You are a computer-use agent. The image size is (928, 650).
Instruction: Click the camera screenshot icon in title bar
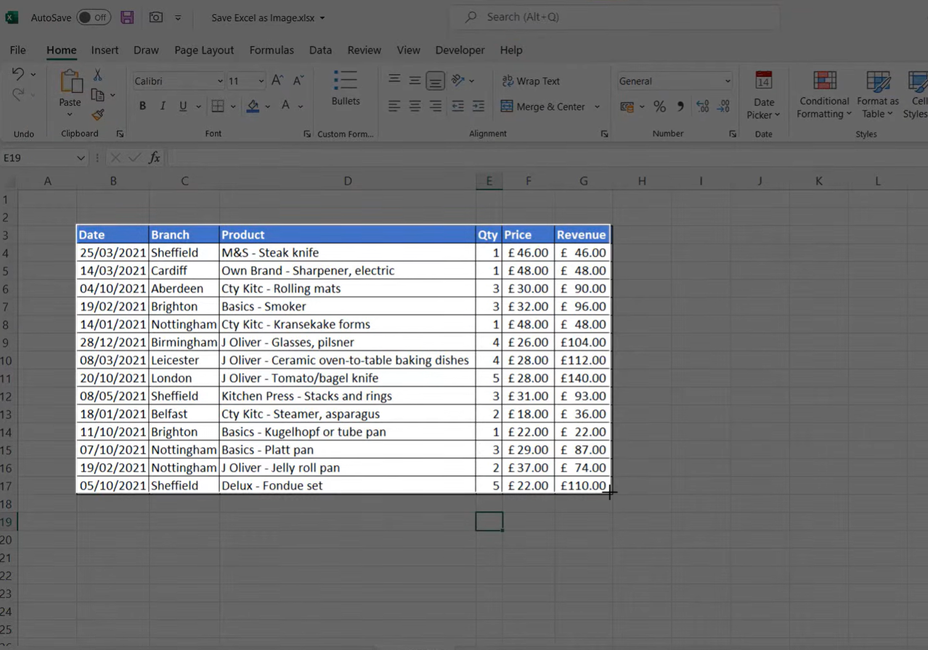156,17
